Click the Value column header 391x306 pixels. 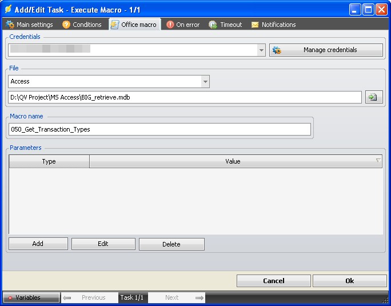point(233,161)
